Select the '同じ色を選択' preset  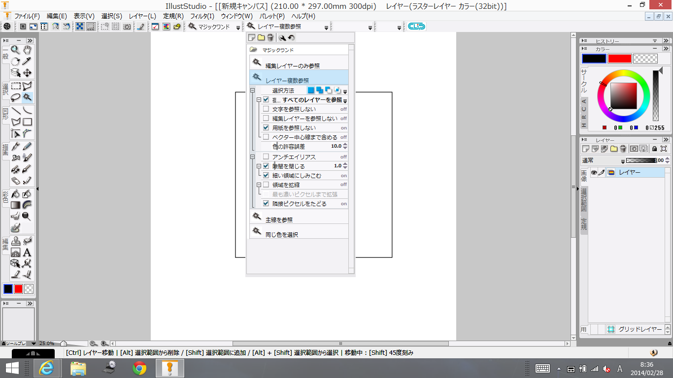tap(299, 231)
